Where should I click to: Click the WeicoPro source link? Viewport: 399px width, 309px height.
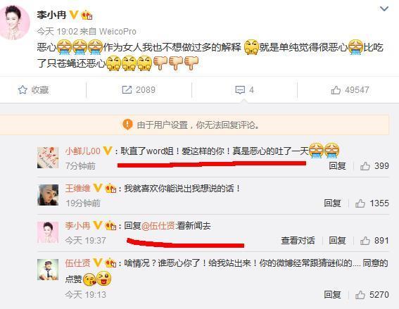coord(118,31)
